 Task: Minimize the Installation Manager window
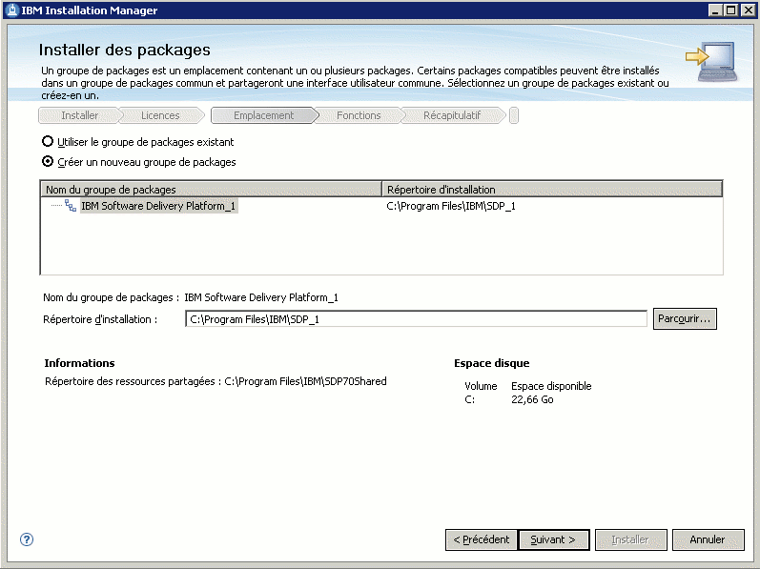coord(715,10)
